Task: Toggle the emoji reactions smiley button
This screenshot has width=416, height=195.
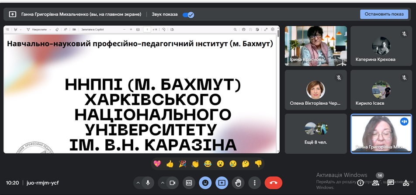Action: point(205,183)
